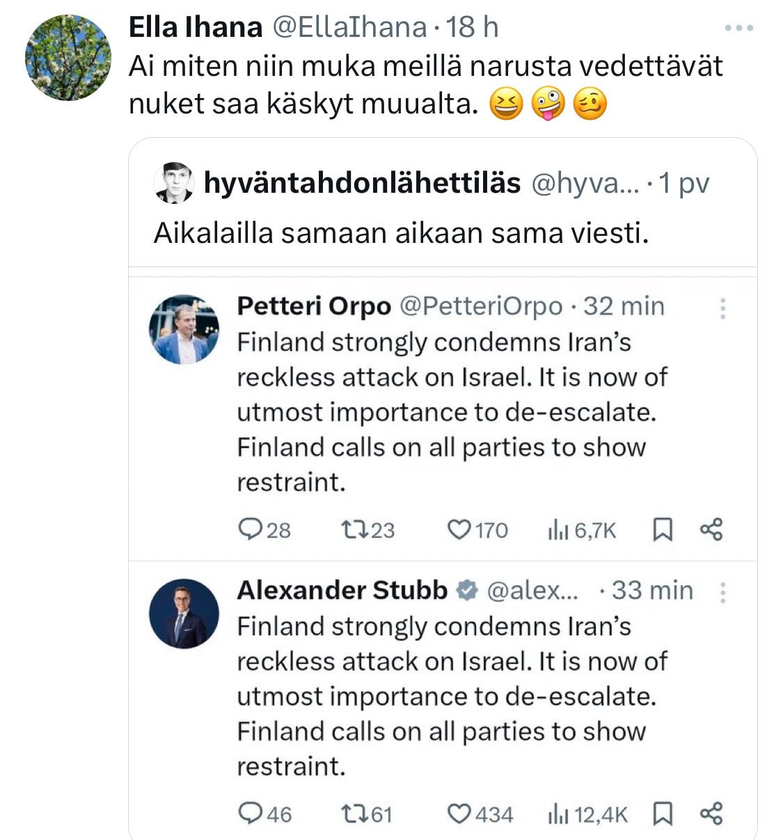View analytics on Petteri Orpo's tweet
Image resolution: width=783 pixels, height=840 pixels.
[x=558, y=530]
